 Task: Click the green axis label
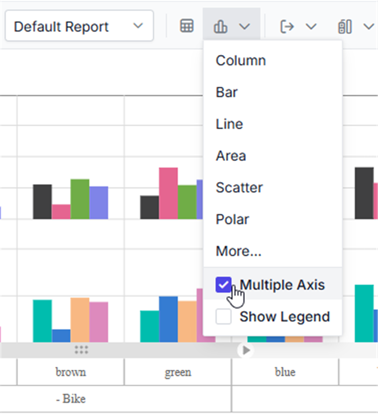pos(178,372)
